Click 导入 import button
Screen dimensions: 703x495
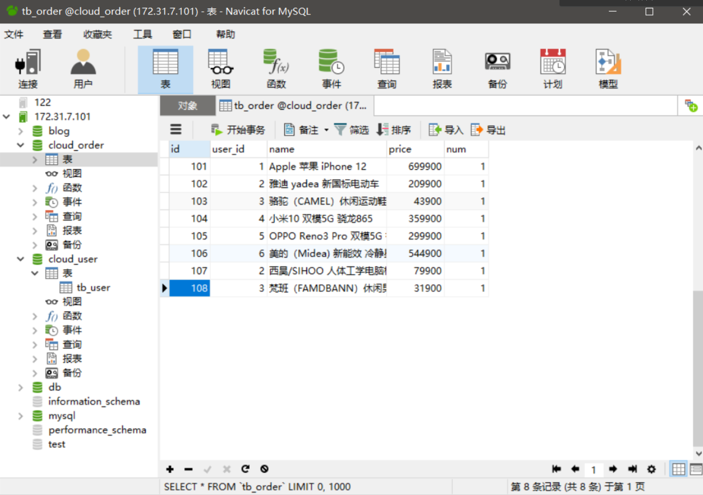(x=446, y=130)
